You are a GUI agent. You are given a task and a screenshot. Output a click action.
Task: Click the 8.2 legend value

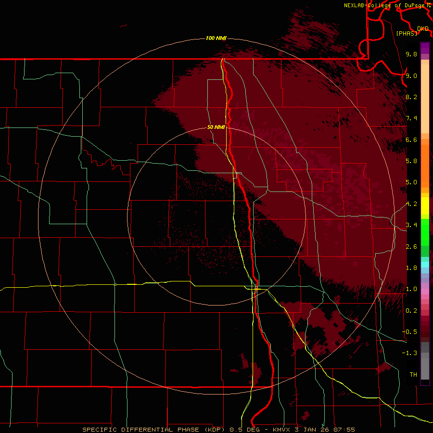[411, 97]
